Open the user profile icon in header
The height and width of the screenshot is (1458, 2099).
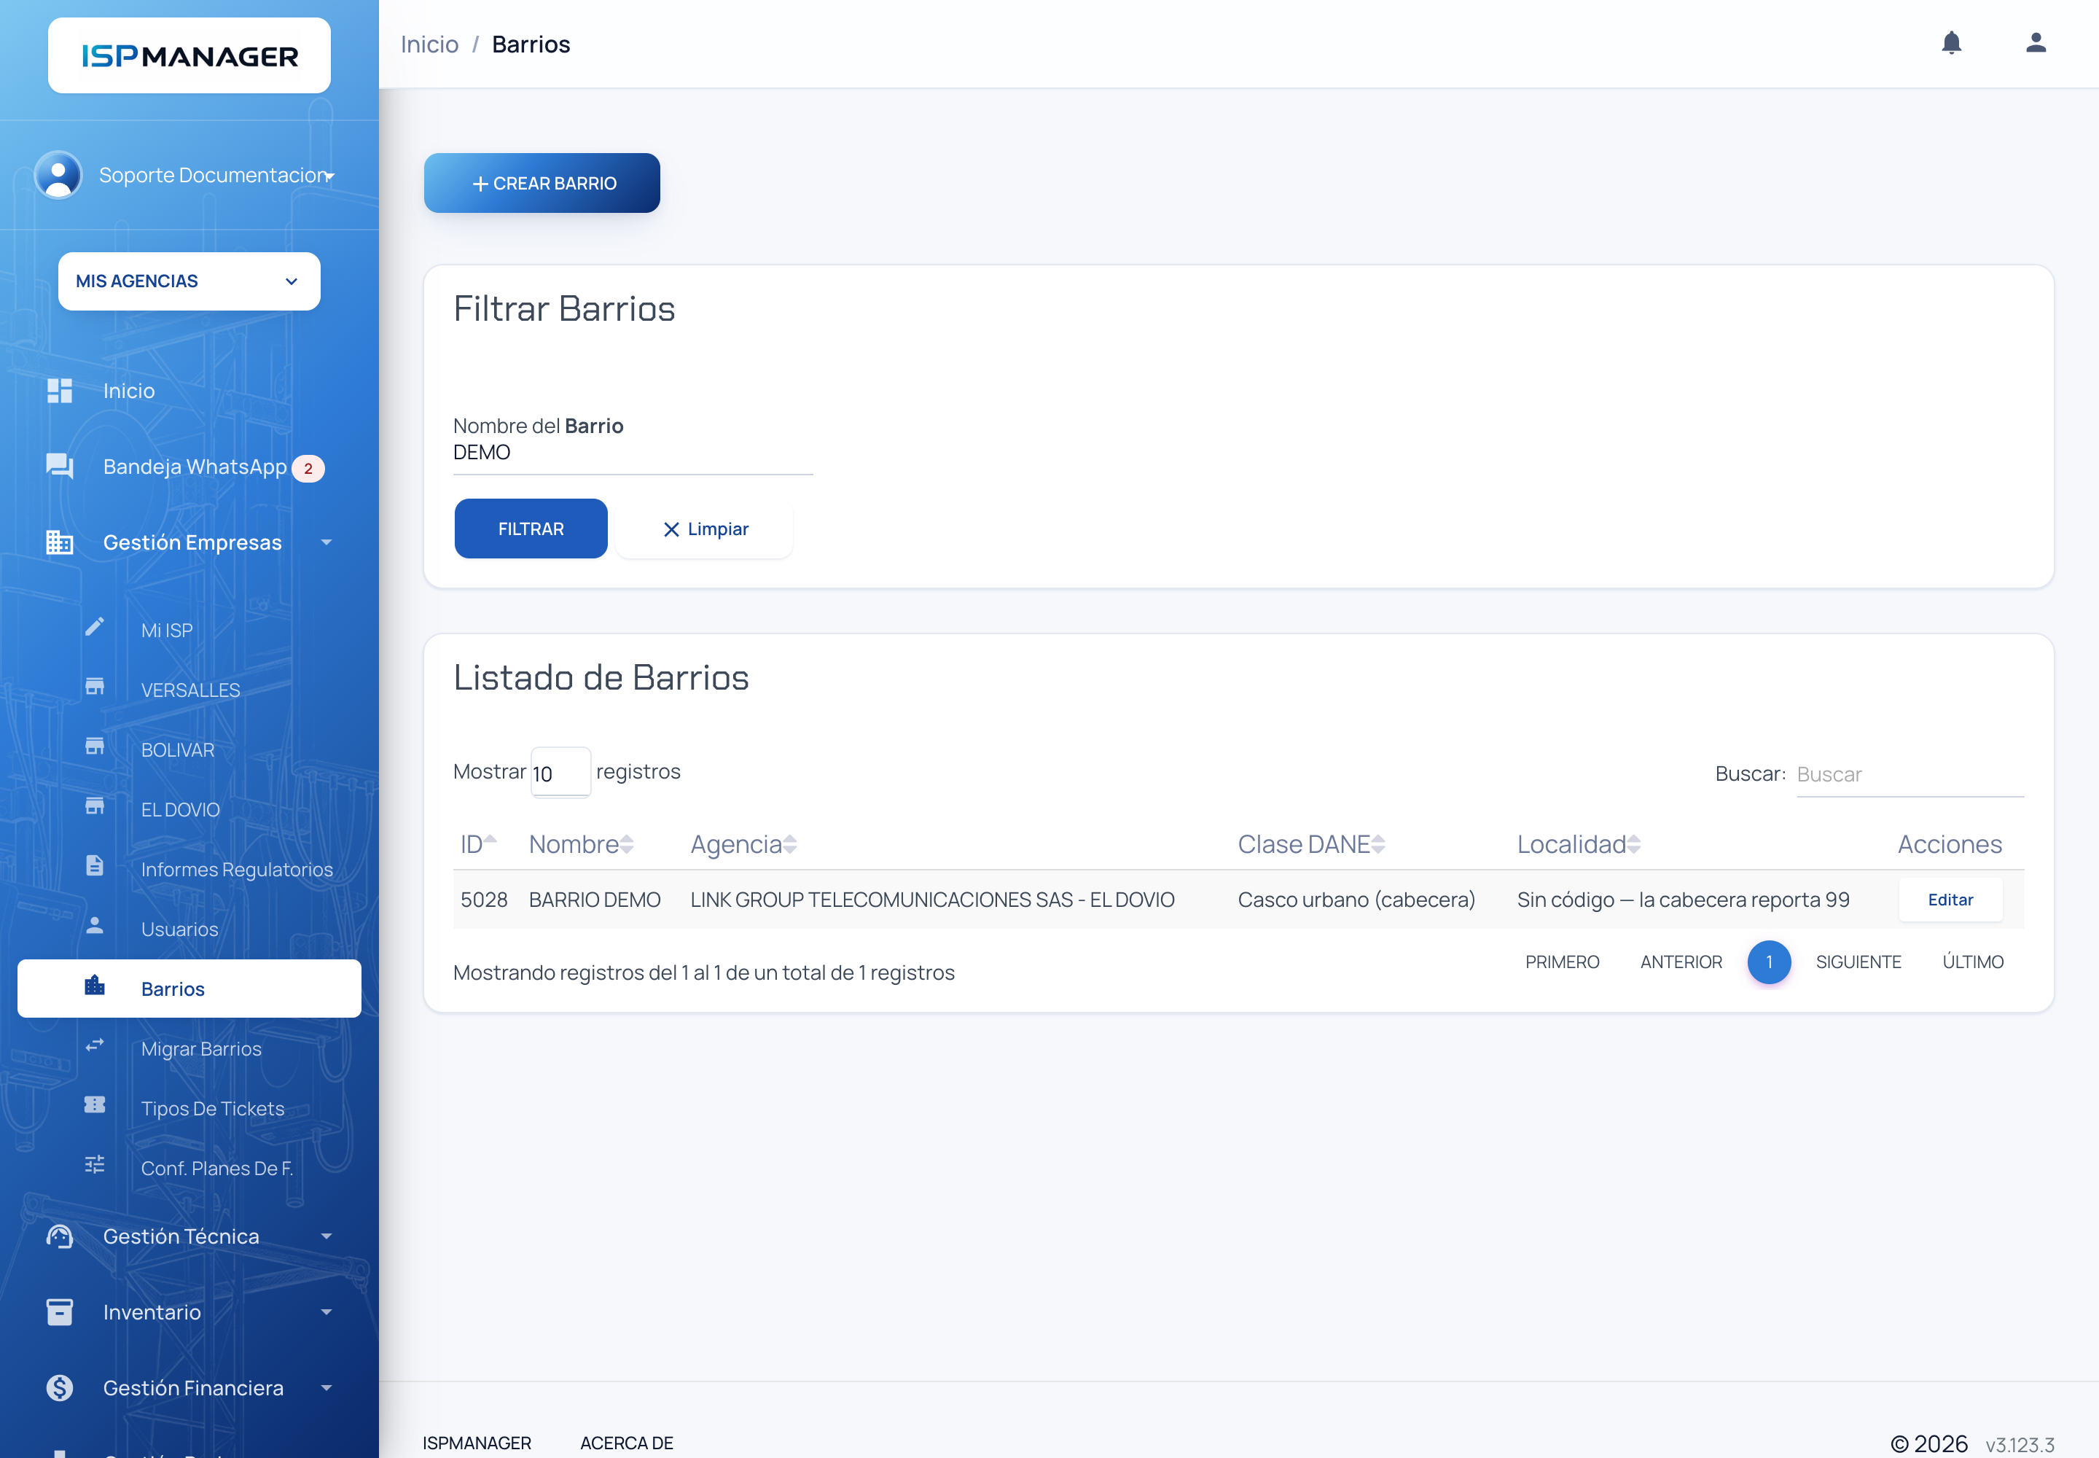2035,43
